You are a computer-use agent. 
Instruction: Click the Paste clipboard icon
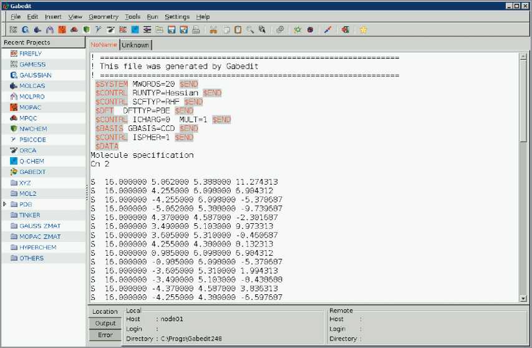[x=238, y=30]
